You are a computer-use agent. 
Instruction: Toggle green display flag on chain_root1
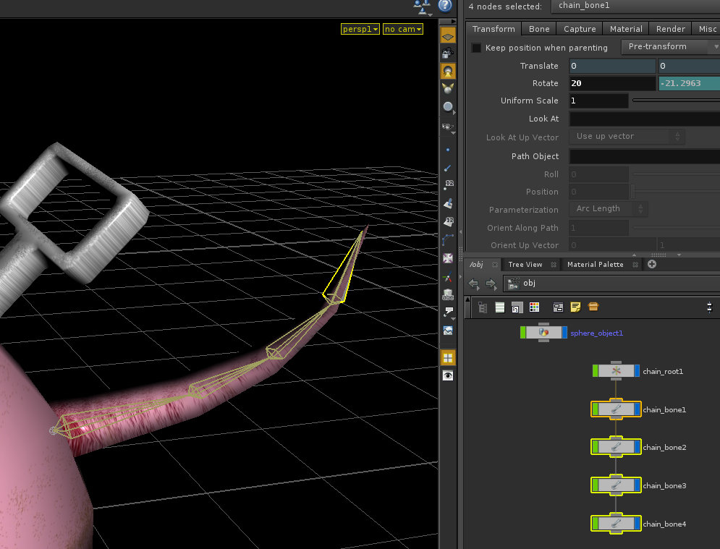click(x=596, y=371)
